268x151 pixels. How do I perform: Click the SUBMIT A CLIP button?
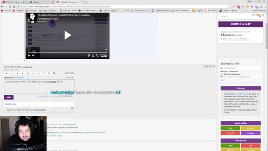click(240, 24)
